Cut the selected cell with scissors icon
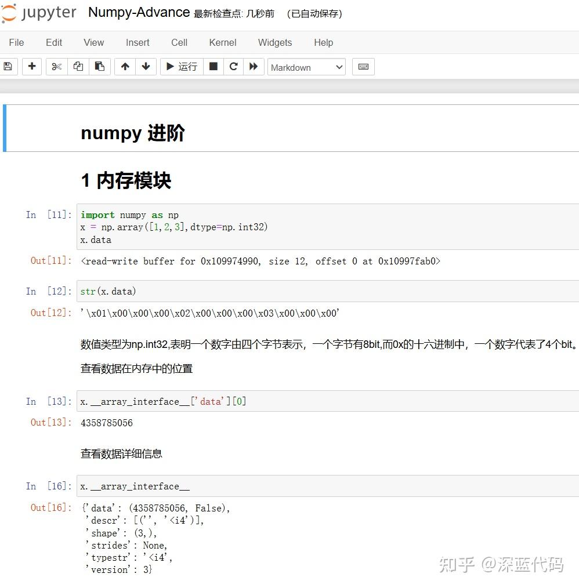Screen dimensions: 579x588 (56, 66)
